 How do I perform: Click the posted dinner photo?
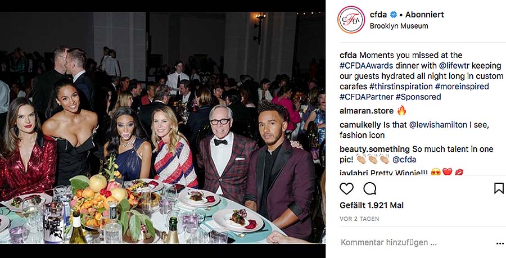[162, 128]
